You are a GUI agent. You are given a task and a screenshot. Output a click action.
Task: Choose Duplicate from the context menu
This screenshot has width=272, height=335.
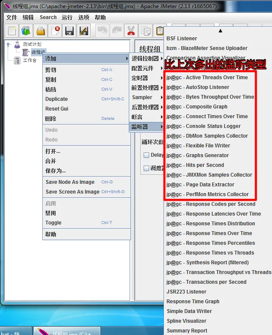(x=86, y=99)
